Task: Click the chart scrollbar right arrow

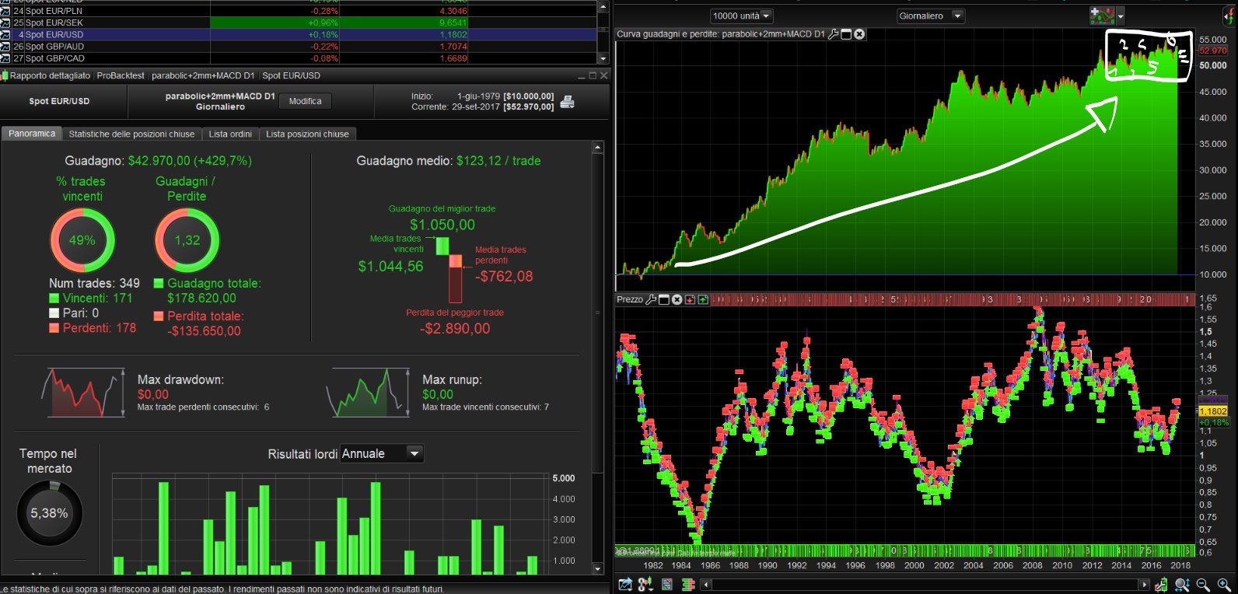Action: click(1144, 585)
